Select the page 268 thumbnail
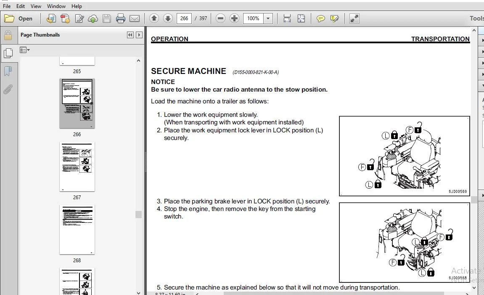Image resolution: width=484 pixels, height=295 pixels. click(77, 229)
